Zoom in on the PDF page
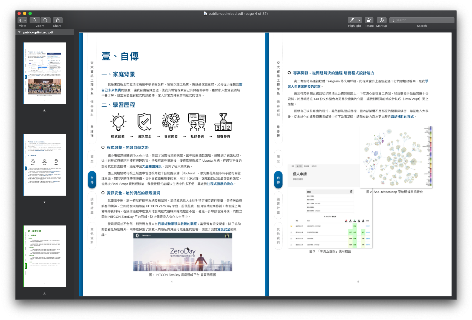The height and width of the screenshot is (320, 472). [45, 20]
